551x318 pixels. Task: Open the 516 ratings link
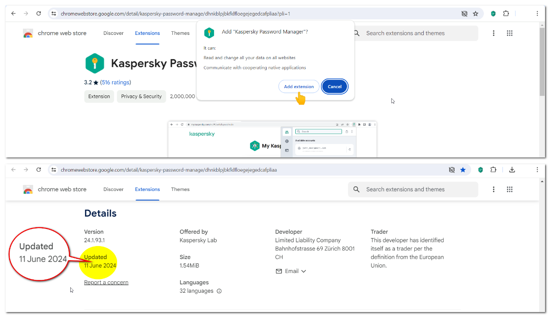pyautogui.click(x=116, y=83)
